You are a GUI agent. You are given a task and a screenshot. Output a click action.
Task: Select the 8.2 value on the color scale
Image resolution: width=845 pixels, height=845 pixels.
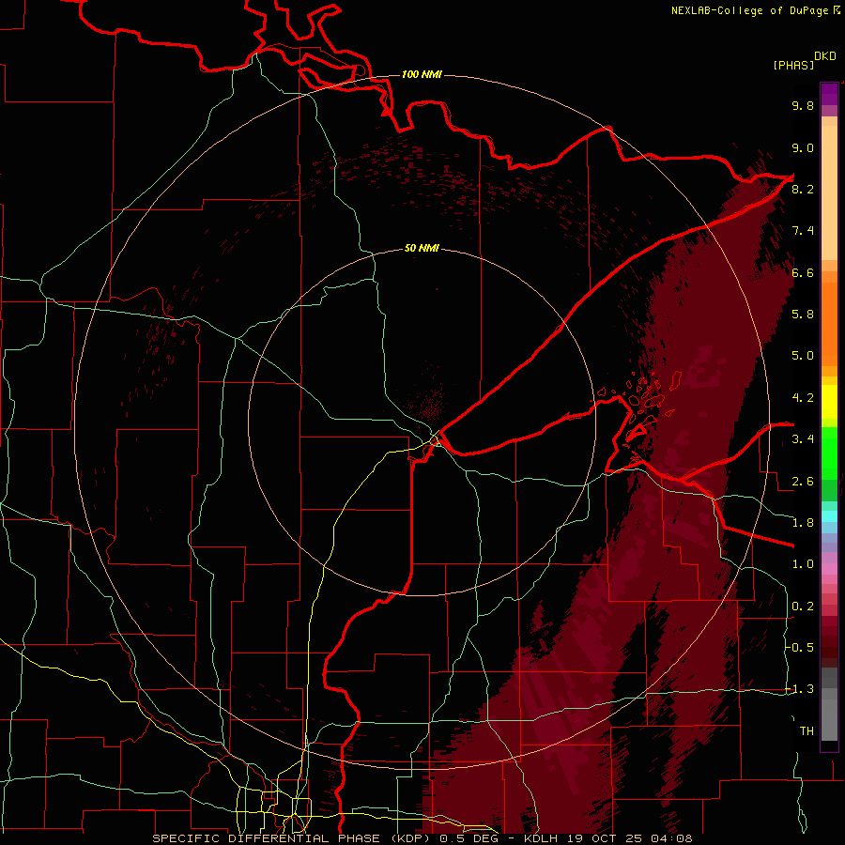pos(803,189)
